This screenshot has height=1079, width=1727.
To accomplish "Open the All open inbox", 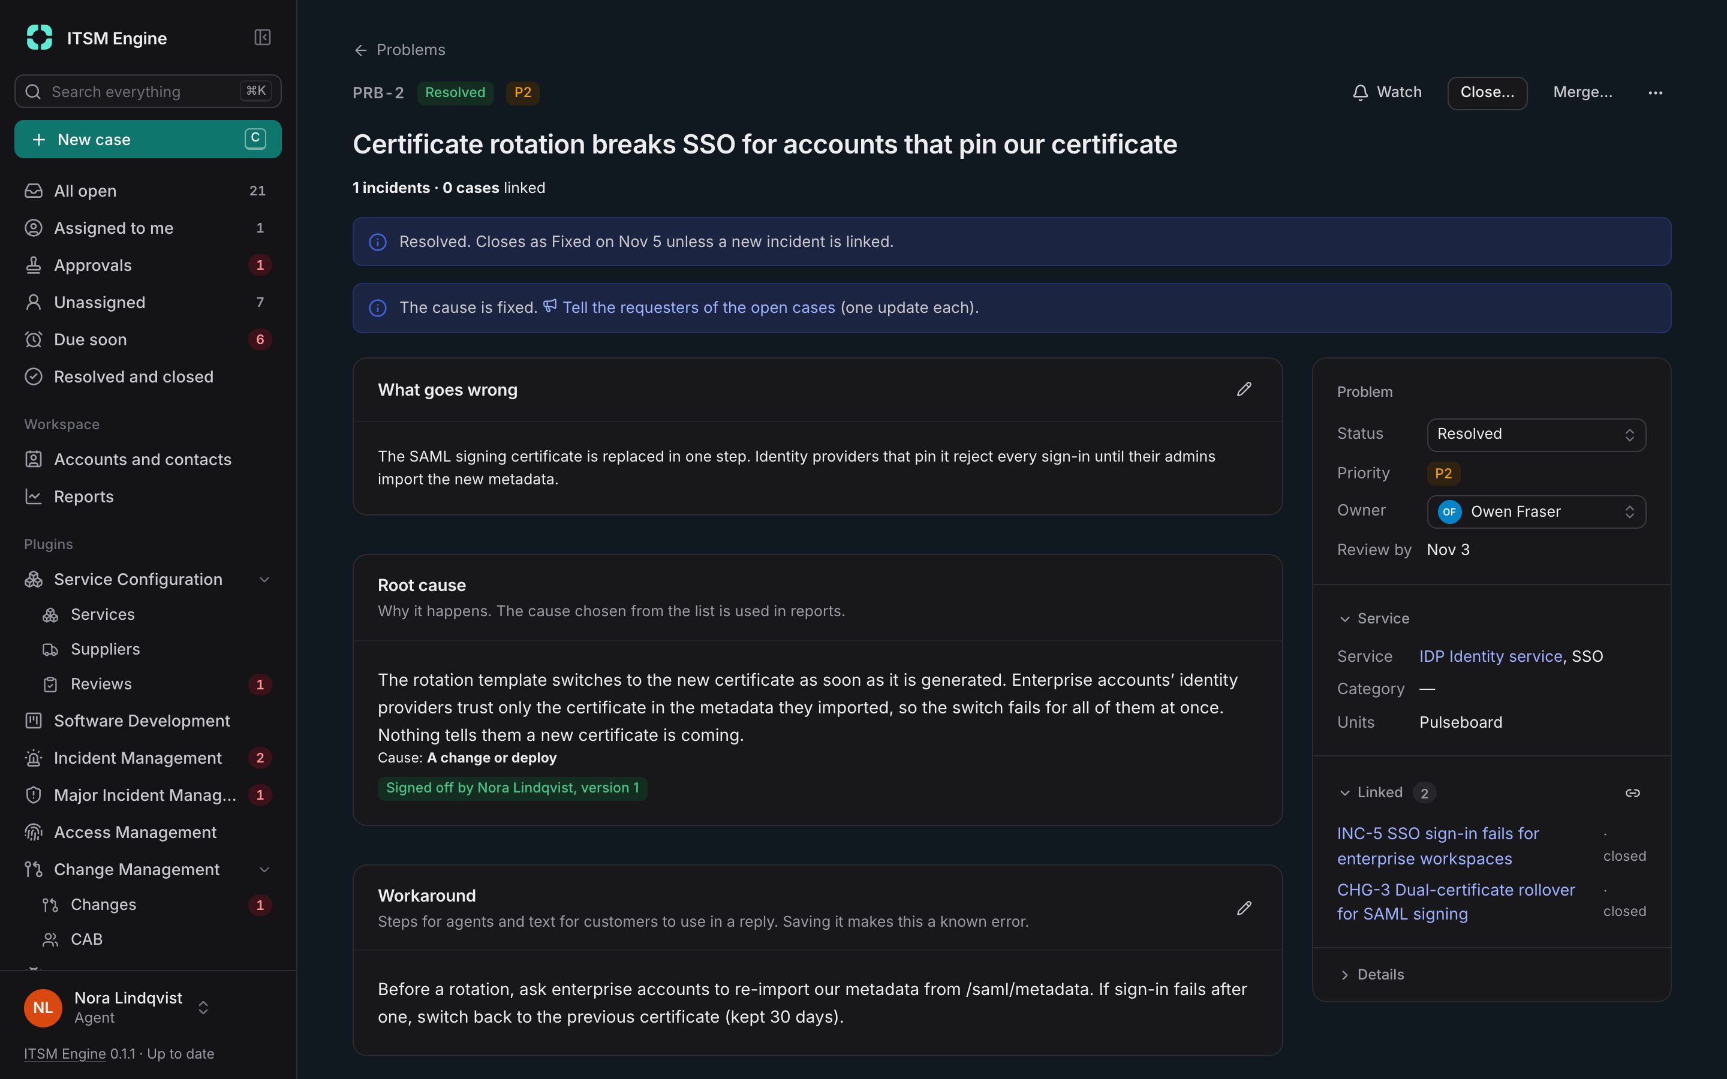I will [x=148, y=191].
